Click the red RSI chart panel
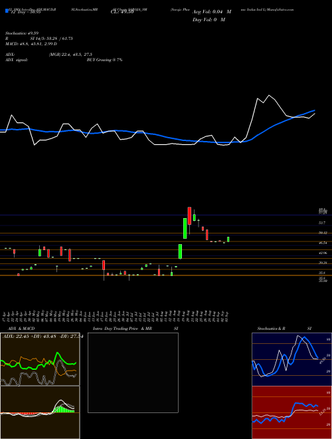This screenshot has height=439, width=332. pyautogui.click(x=291, y=412)
